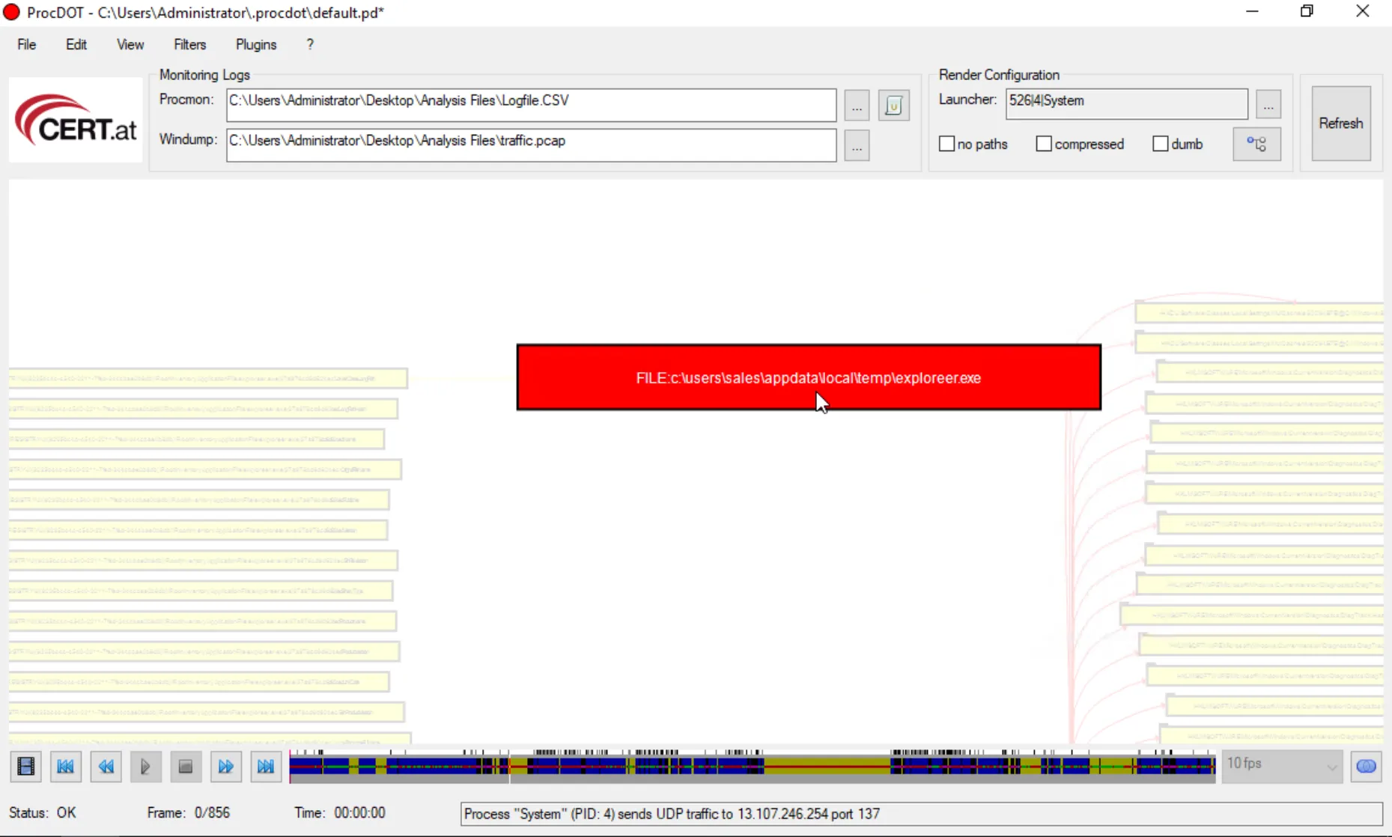The width and height of the screenshot is (1392, 837).
Task: Open Procmon file browse ellipsis button
Action: pyautogui.click(x=857, y=106)
